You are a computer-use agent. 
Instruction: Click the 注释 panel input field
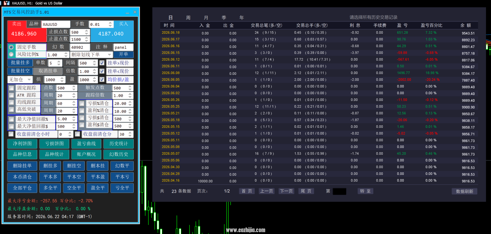click(123, 47)
